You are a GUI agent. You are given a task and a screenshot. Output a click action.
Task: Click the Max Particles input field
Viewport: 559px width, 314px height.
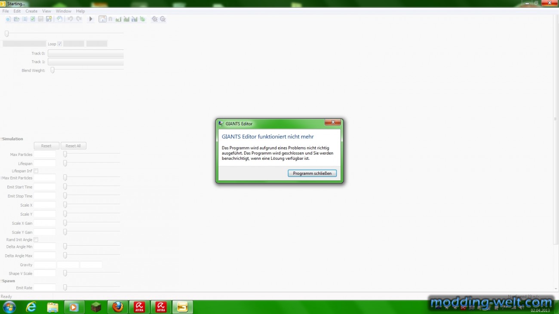(45, 154)
